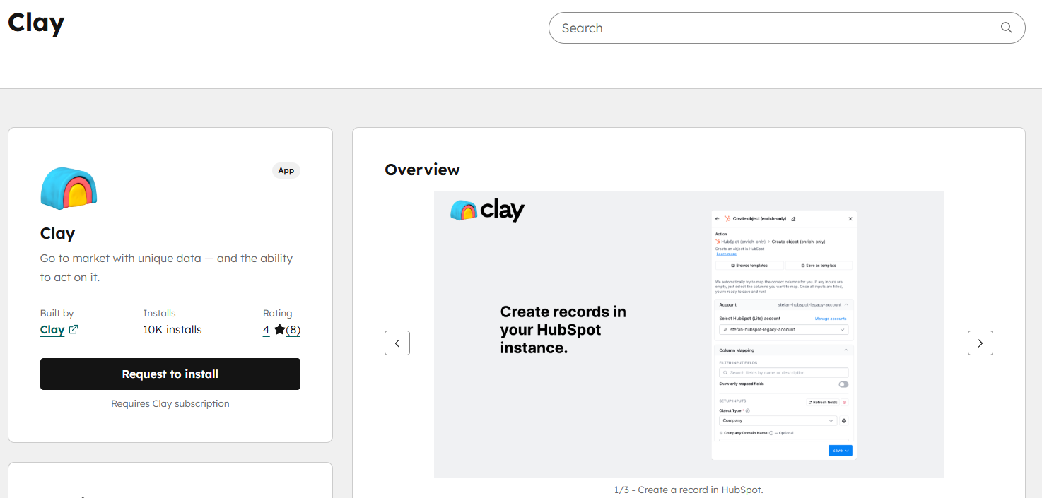Click the Clay app logo icon

(x=69, y=189)
